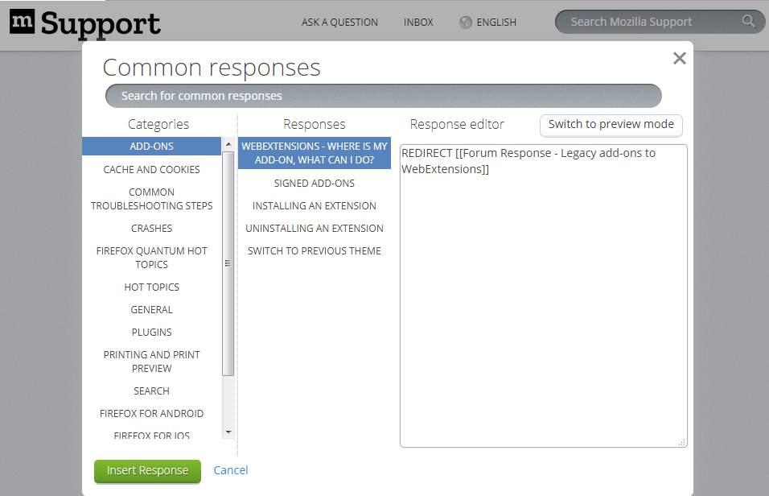
Task: Select the SWITCH TO PREVIOUS THEME response
Action: tap(314, 250)
